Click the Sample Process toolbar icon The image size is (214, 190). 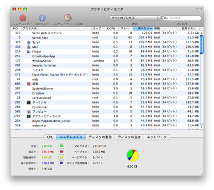coord(68,18)
